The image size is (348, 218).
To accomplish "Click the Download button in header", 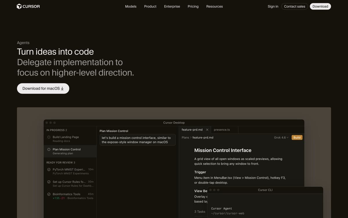I will click(320, 6).
